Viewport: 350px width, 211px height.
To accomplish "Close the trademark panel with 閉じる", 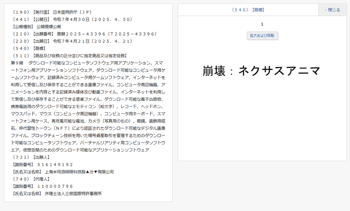I will pyautogui.click(x=332, y=10).
